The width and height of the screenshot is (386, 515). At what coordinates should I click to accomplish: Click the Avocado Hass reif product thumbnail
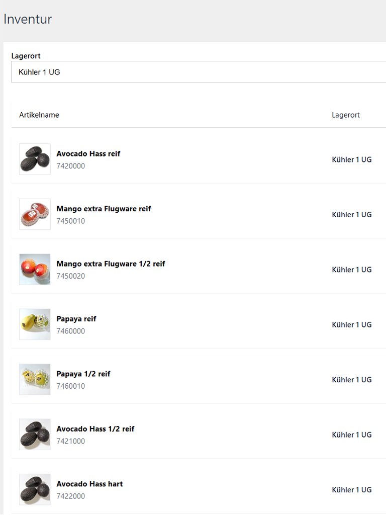click(35, 159)
